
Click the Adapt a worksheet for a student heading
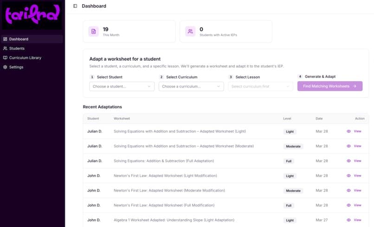[125, 59]
